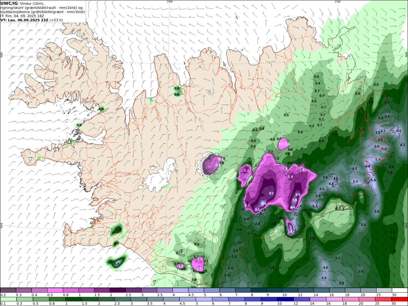This screenshot has width=408, height=306.
Task: Click the '5.1' precipitation value on the map
Action: (x=315, y=206)
